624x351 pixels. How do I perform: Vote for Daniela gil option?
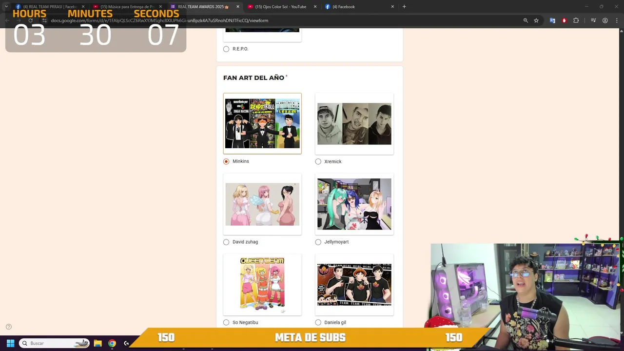tap(318, 322)
